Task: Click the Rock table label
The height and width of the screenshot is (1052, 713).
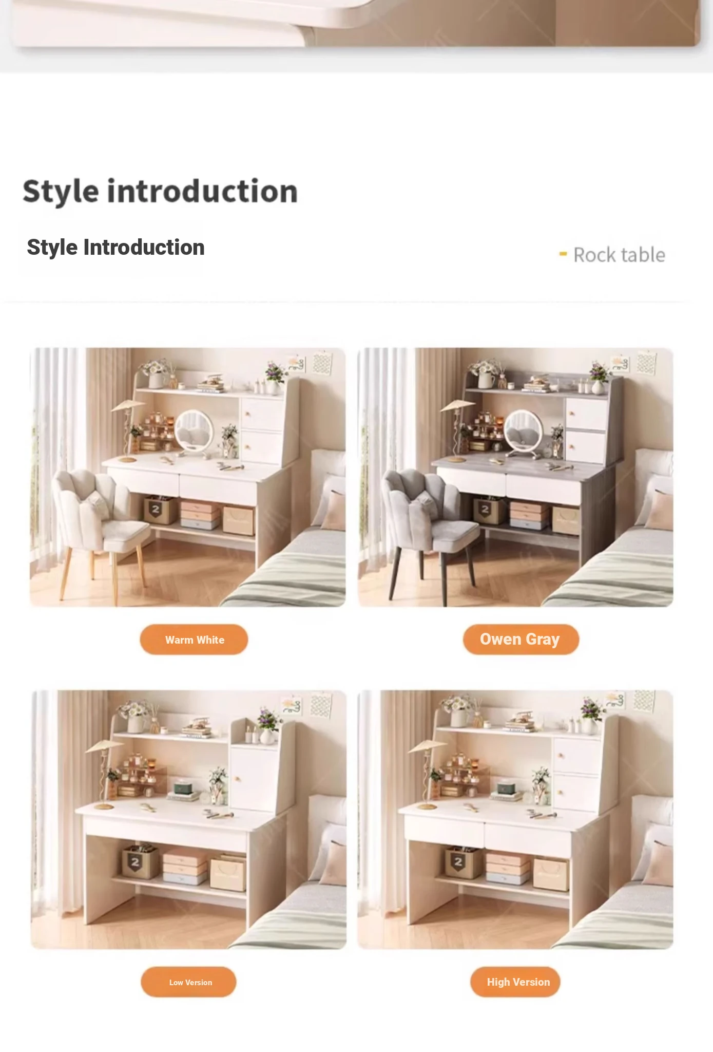Action: 619,255
